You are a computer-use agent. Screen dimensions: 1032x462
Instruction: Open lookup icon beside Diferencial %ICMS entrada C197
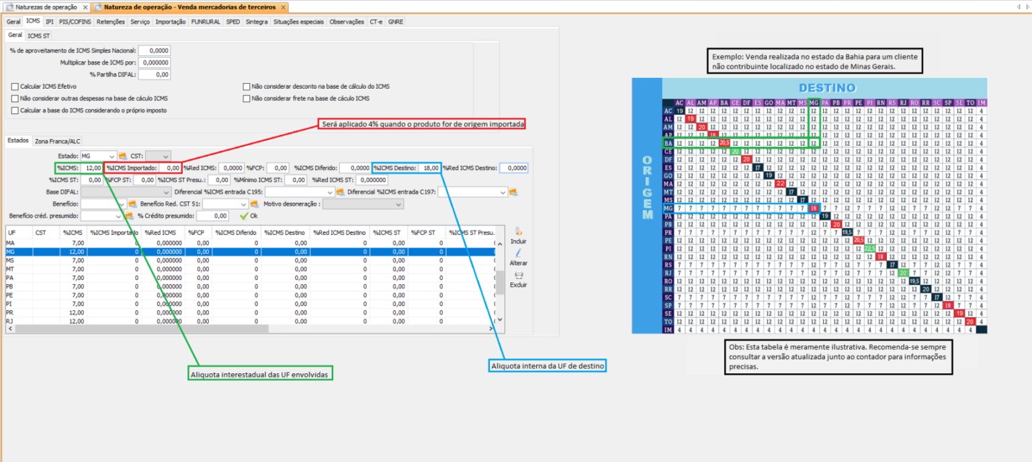click(514, 192)
